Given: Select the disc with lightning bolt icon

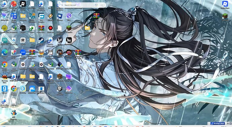Looking at the screenshot, I should pyautogui.click(x=41, y=52).
